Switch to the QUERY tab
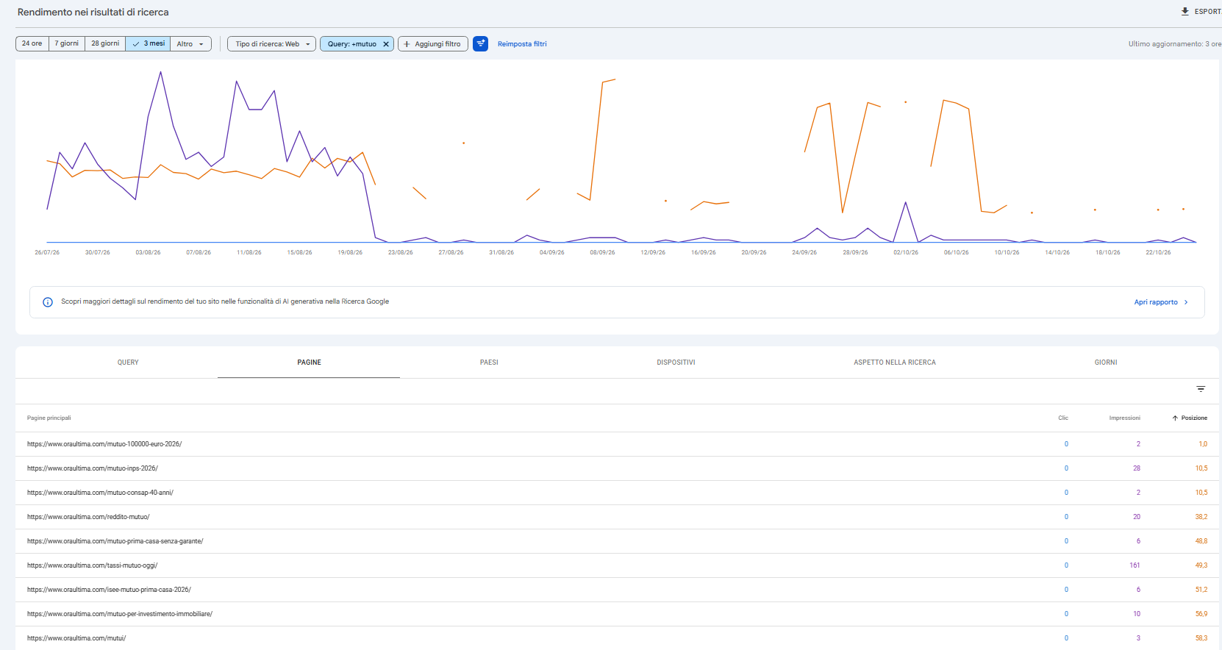 point(128,362)
